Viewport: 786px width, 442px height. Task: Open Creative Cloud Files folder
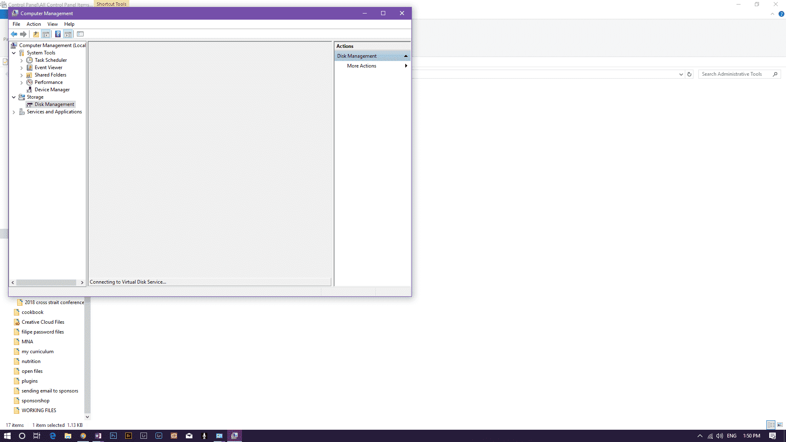coord(43,322)
